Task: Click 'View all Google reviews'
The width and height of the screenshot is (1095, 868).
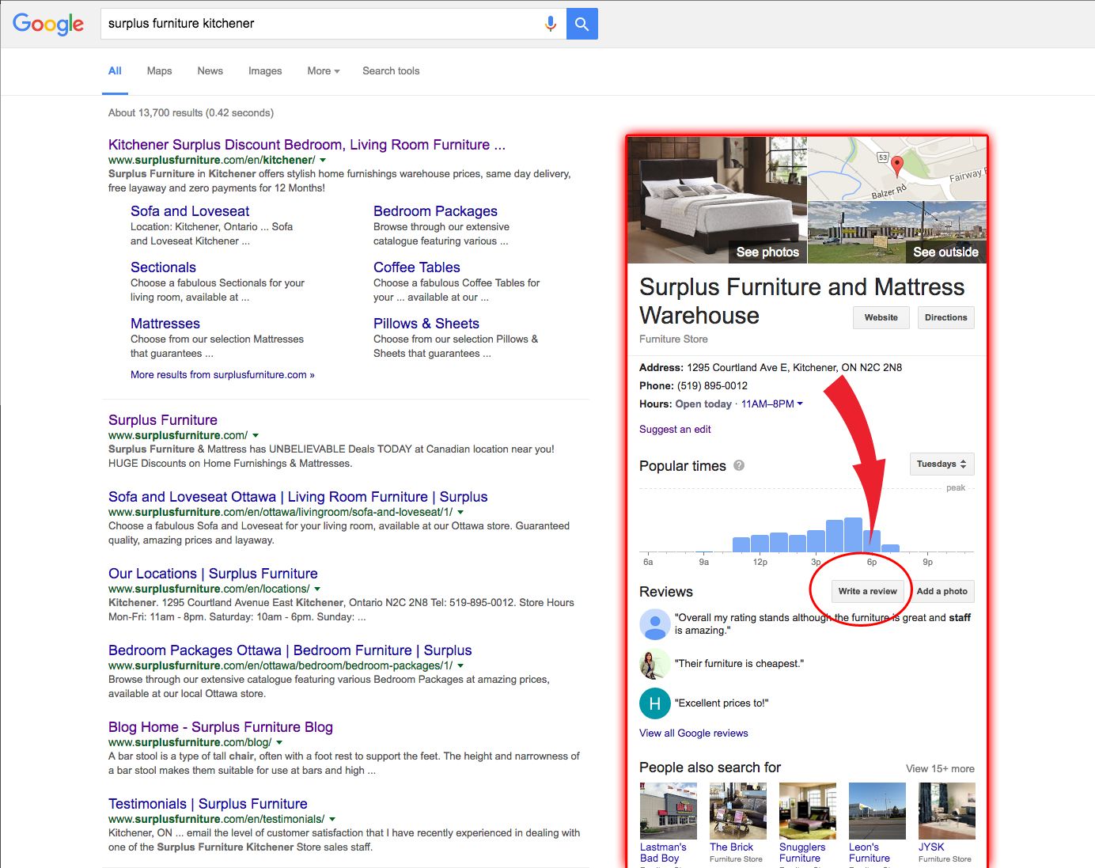Action: click(694, 733)
